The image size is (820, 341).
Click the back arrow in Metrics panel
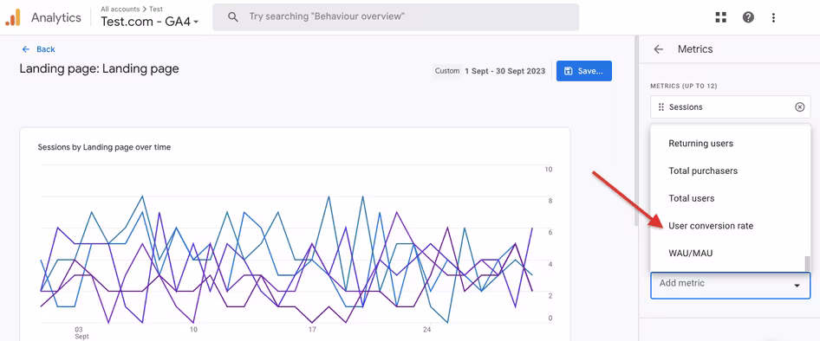(x=659, y=49)
